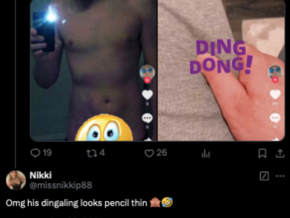Viewport: 290px width, 218px height.
Task: Open replies via the comment bubble icon
Action: coord(35,153)
